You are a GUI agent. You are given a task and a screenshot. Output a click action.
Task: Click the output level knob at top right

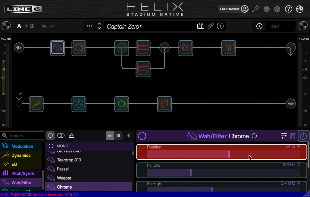tap(303, 26)
